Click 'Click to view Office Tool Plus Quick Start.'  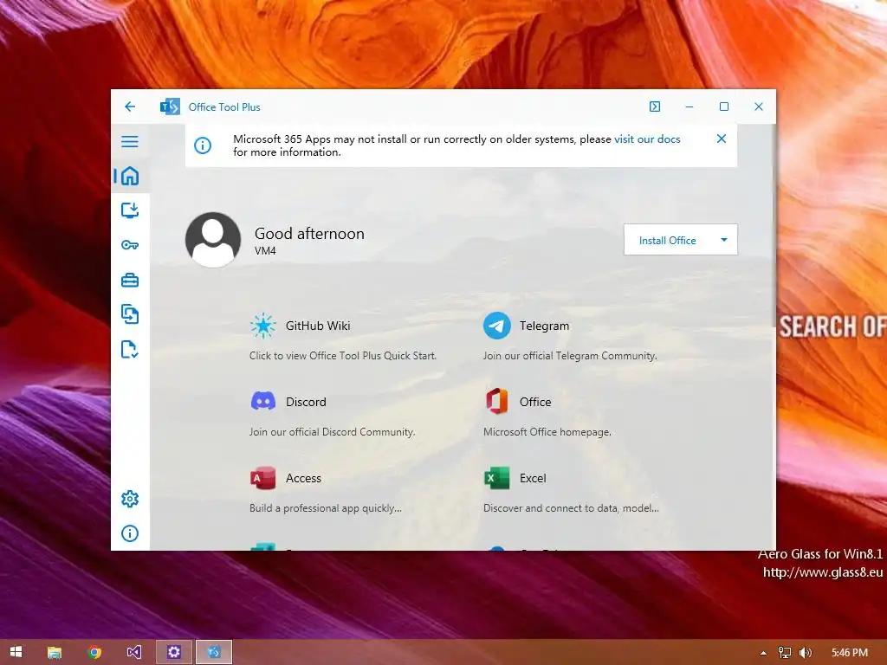tap(343, 356)
